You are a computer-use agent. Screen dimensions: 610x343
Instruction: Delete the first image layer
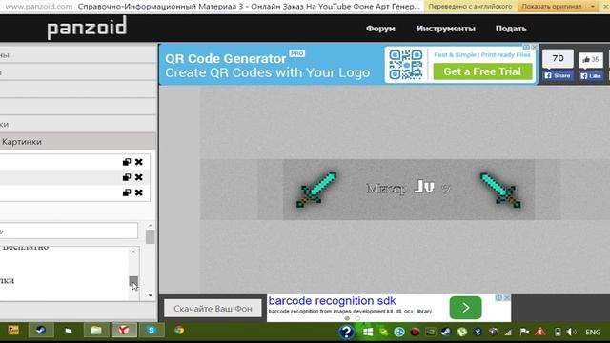click(139, 162)
